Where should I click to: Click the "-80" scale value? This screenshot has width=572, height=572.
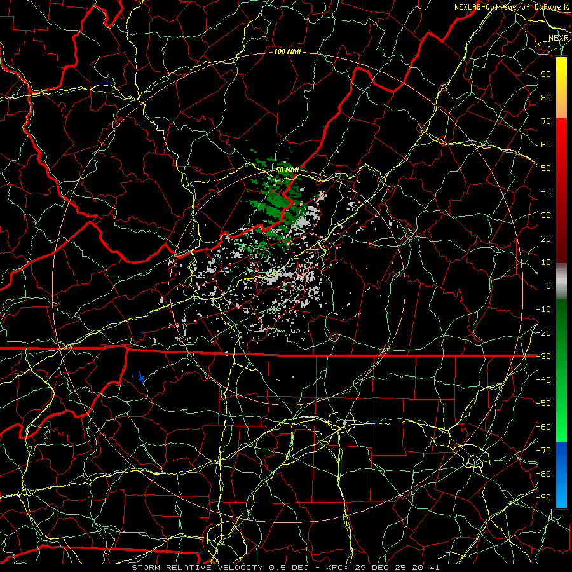543,474
